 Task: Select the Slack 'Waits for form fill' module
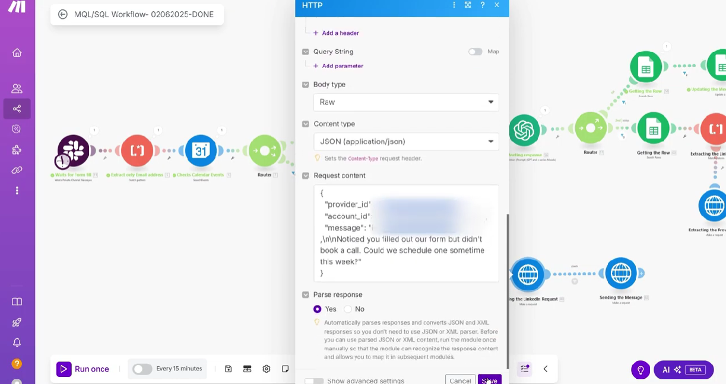(74, 151)
